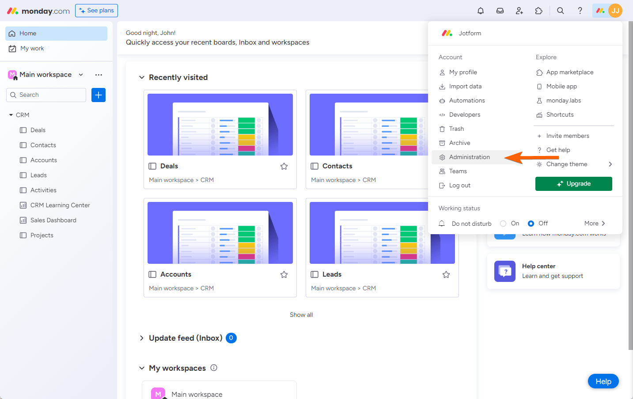
Task: Open the notifications bell
Action: coord(481,11)
